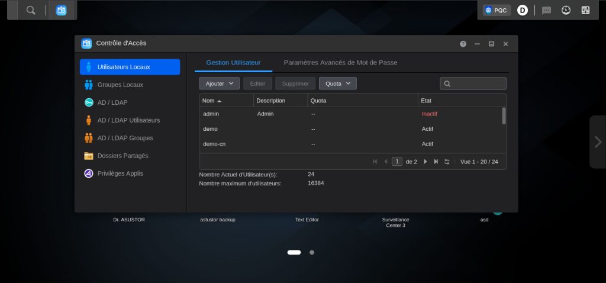Open AD / LDAP section
The image size is (606, 283).
pos(130,102)
